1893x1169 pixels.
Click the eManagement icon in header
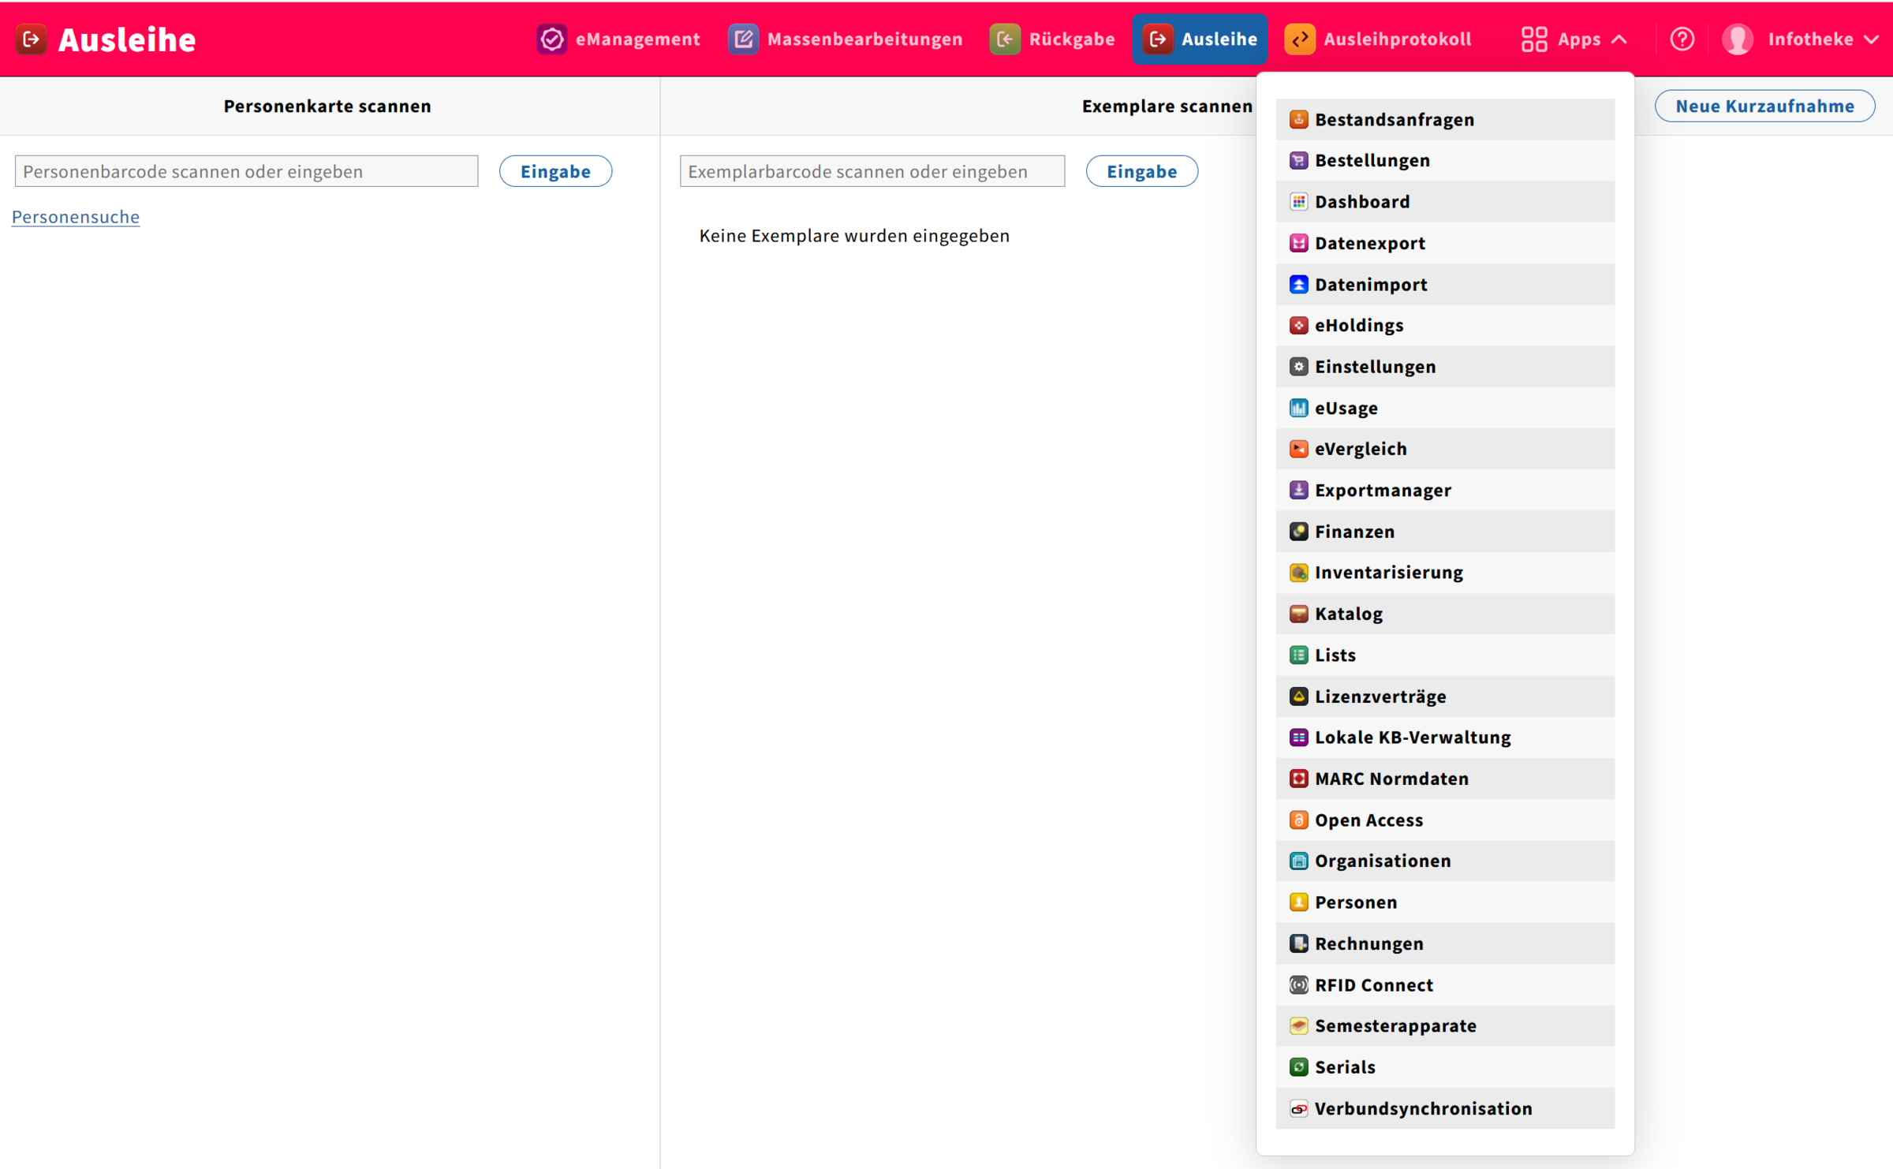(552, 39)
